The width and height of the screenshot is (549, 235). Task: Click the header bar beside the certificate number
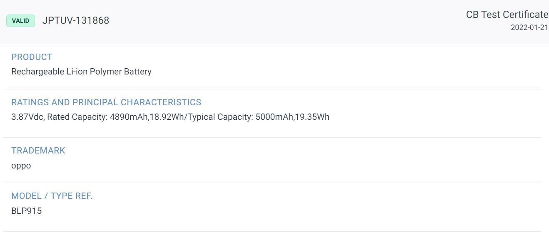click(287, 22)
